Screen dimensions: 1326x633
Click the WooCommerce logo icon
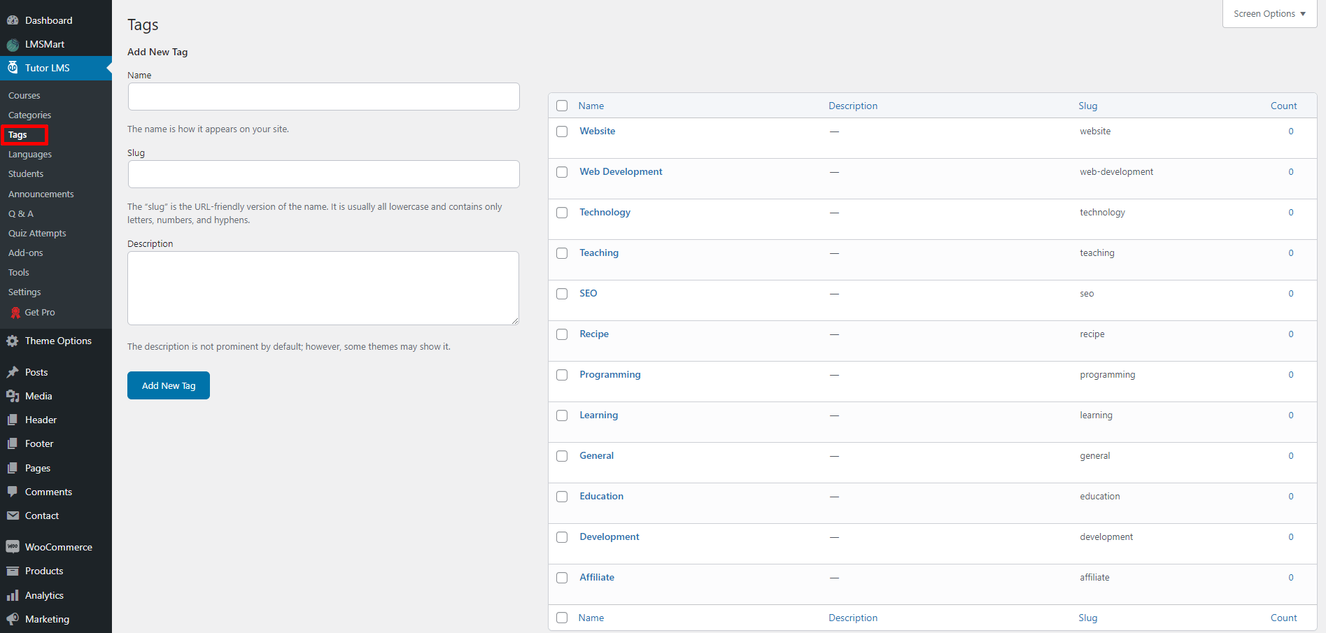coord(13,547)
